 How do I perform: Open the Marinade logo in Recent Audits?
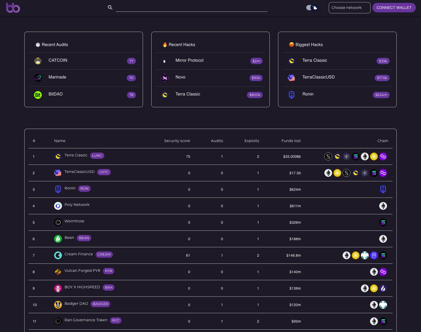[x=38, y=78]
